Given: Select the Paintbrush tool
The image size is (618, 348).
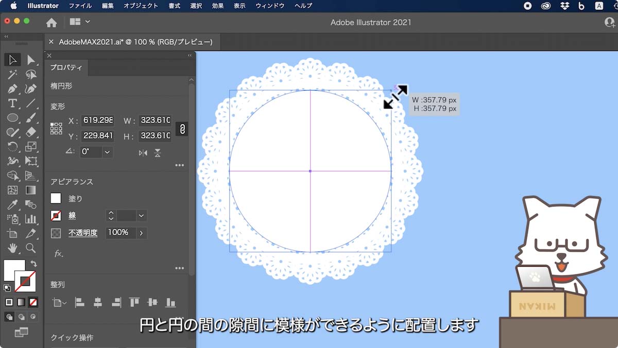Looking at the screenshot, I should 31,118.
